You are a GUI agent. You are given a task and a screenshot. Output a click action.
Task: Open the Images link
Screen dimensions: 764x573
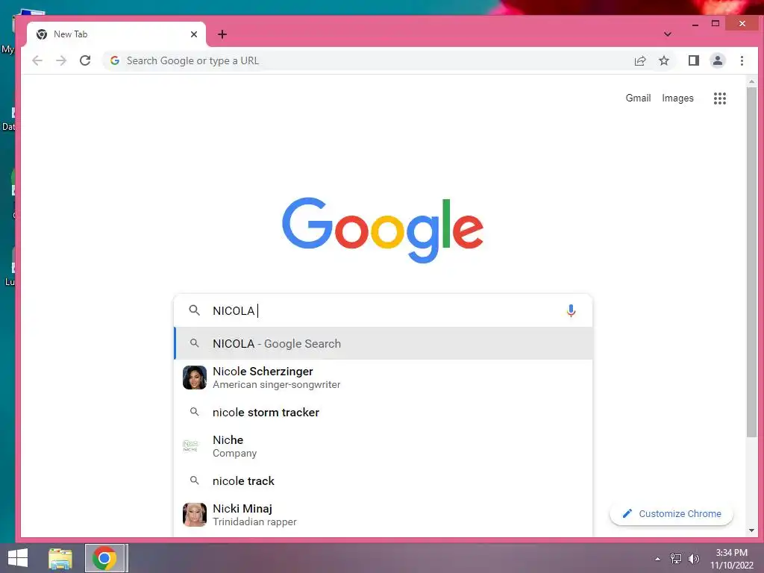point(677,98)
